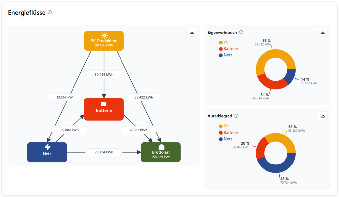Select the 70.724 kWh flow label
This screenshot has width=339, height=197.
104,152
